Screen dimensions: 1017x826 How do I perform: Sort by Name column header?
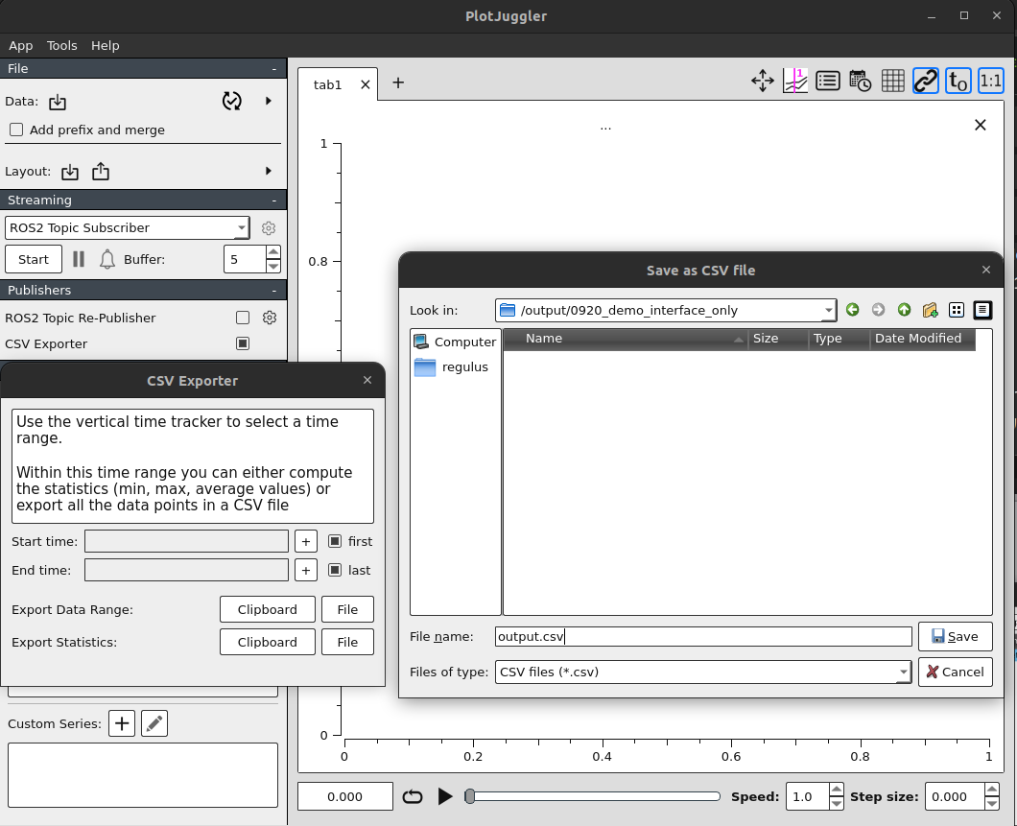point(626,339)
